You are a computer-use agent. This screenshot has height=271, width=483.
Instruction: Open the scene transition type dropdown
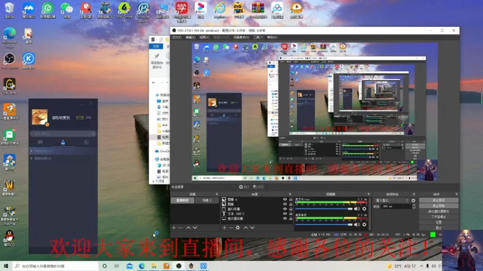coord(392,201)
